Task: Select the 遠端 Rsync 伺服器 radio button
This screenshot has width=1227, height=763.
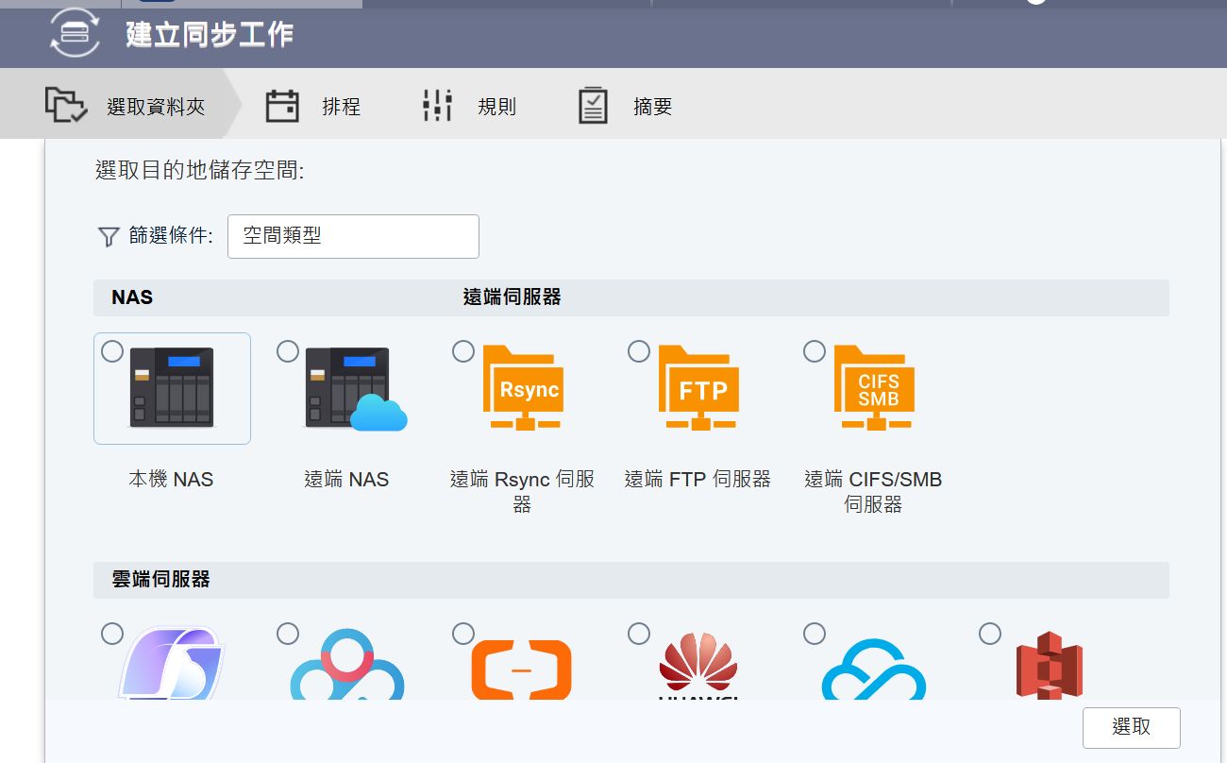Action: pyautogui.click(x=463, y=351)
